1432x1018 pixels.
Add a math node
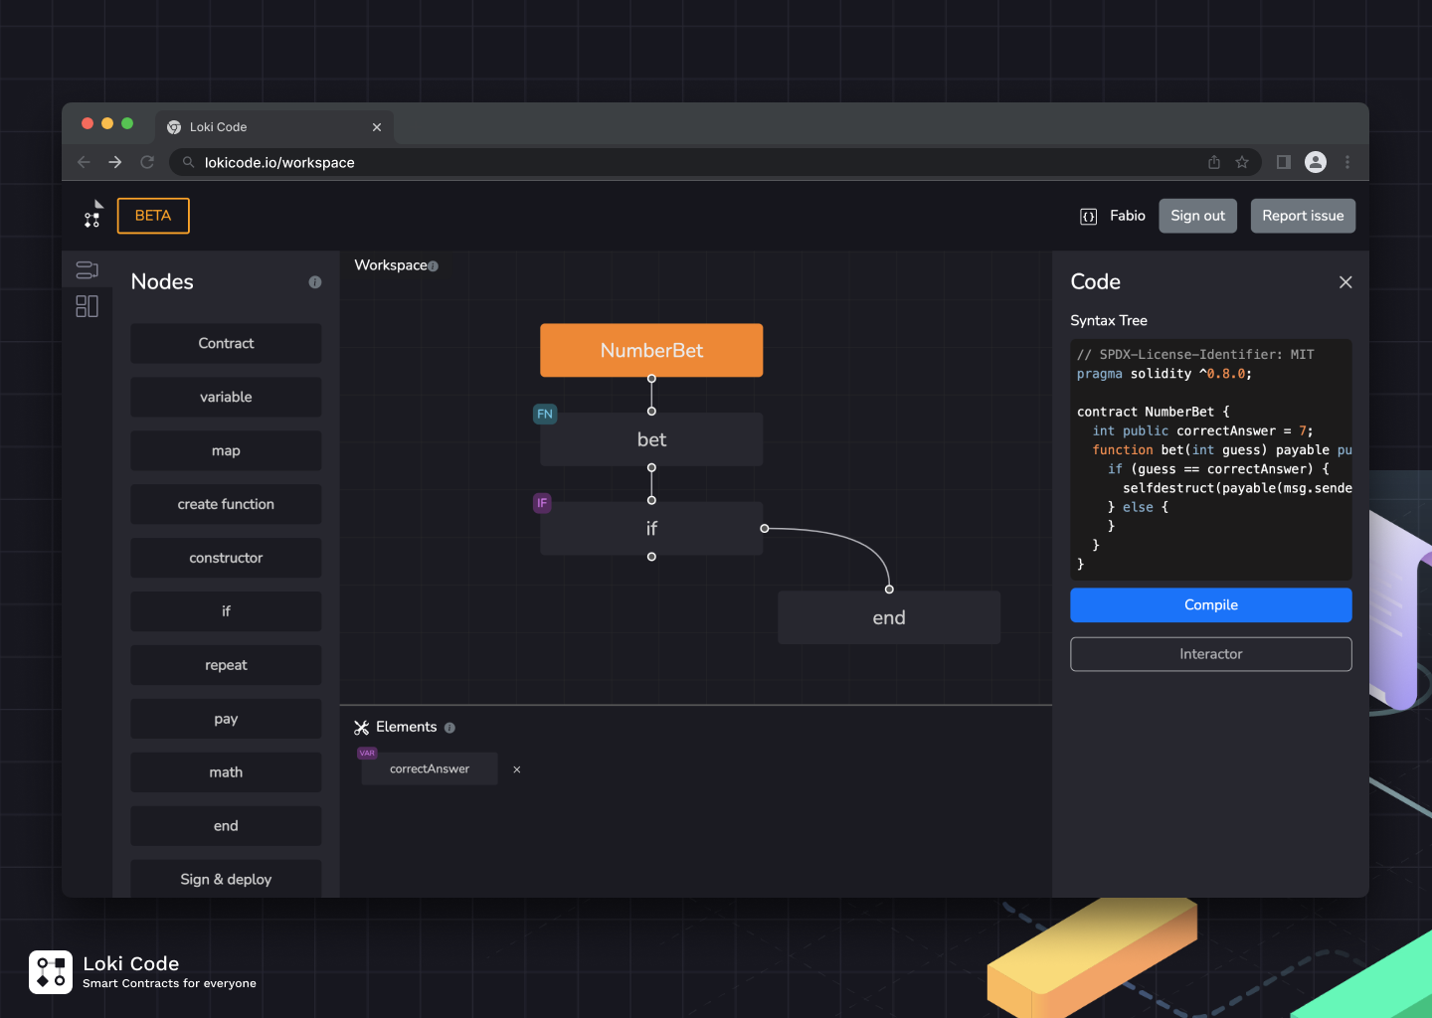226,772
